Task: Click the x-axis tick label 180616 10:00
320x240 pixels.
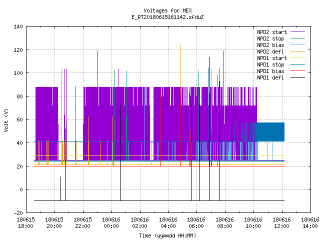Action: 253,223
